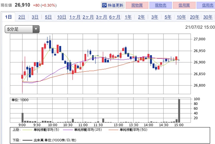
Task: Click the 単位: 1000 volume unit label
Action: coord(20,100)
